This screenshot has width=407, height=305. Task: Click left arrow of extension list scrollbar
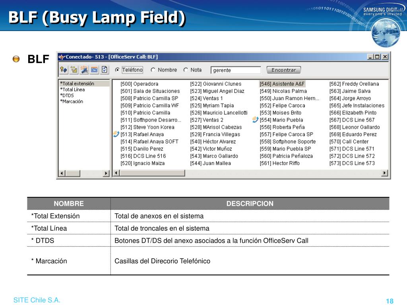116,173
